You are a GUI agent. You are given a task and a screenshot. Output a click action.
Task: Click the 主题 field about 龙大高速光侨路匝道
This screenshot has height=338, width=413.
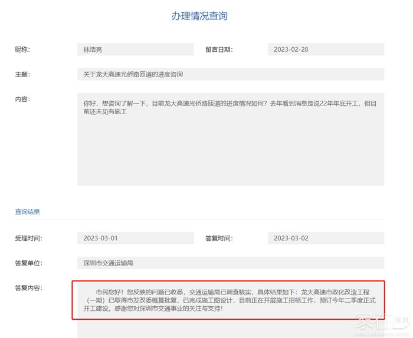(x=230, y=74)
